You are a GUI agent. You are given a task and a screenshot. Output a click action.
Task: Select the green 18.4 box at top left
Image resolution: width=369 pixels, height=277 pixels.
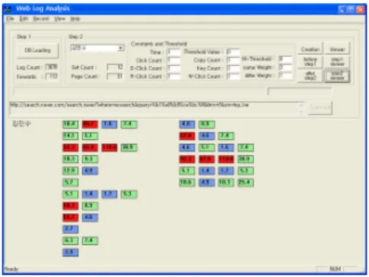[x=70, y=124]
